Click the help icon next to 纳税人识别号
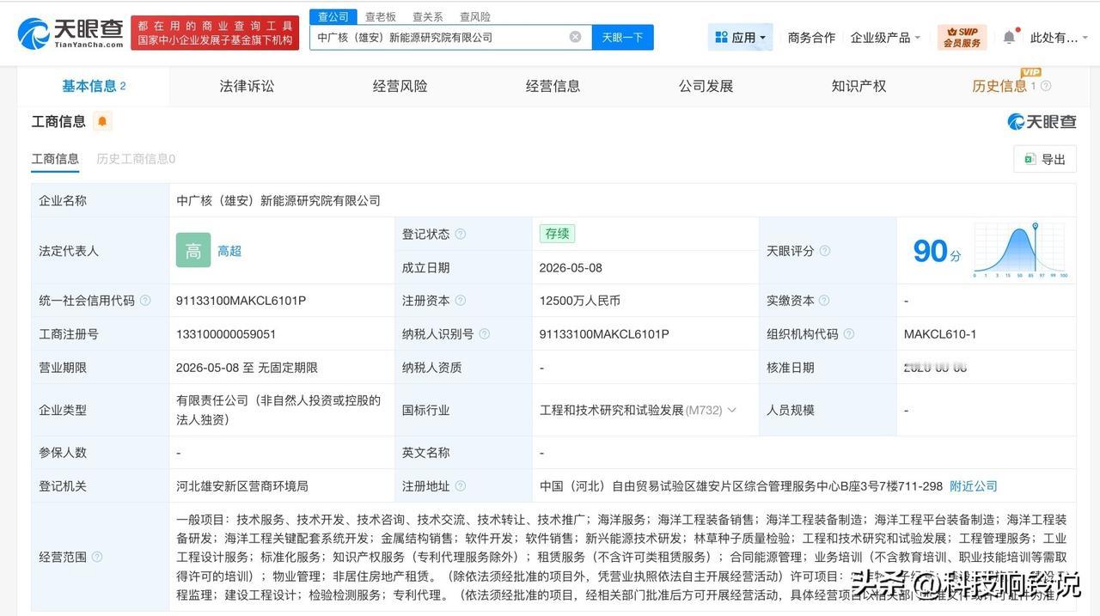The width and height of the screenshot is (1100, 616). click(485, 334)
